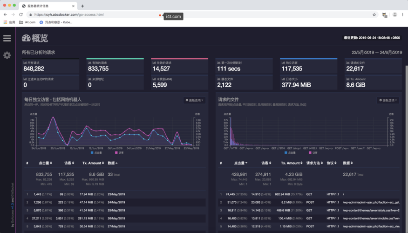The image size is (408, 233).
Task: Go back with browser back arrow
Action: pyautogui.click(x=5, y=14)
